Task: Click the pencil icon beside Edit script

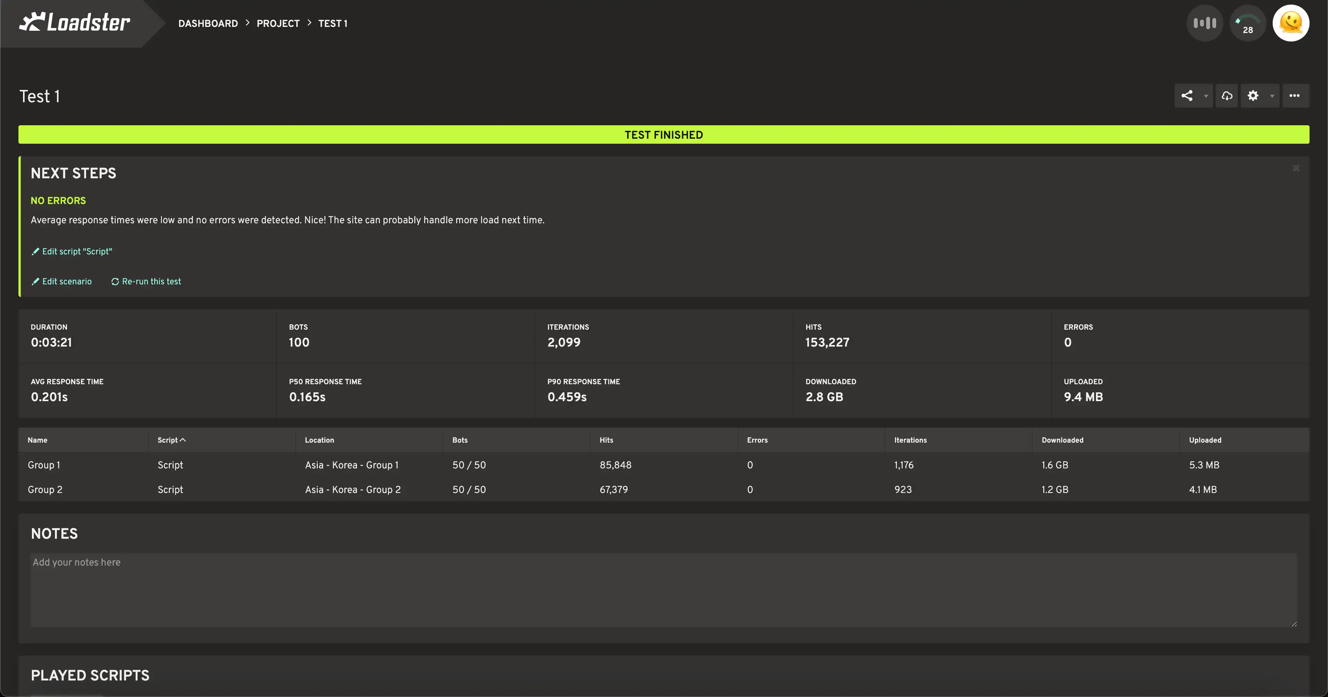Action: tap(35, 252)
